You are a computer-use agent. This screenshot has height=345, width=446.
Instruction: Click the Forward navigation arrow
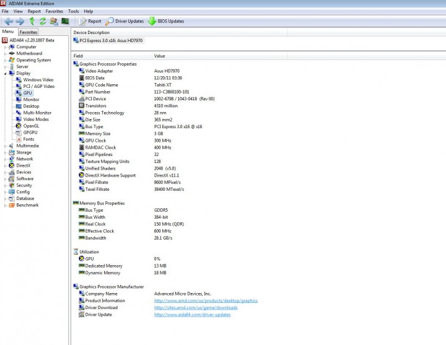click(x=20, y=21)
